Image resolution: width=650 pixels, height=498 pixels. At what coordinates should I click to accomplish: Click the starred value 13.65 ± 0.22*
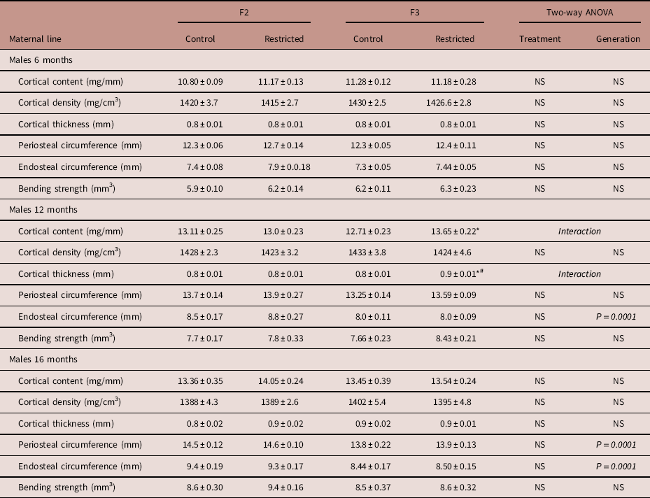click(x=456, y=232)
